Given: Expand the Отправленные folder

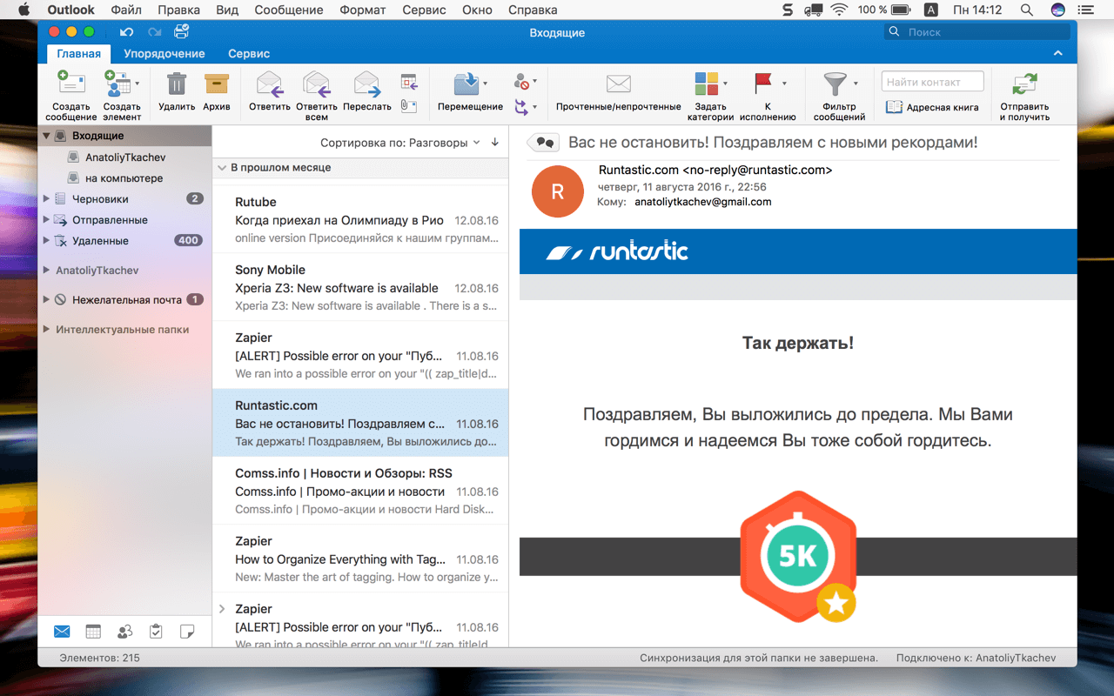Looking at the screenshot, I should click(47, 220).
